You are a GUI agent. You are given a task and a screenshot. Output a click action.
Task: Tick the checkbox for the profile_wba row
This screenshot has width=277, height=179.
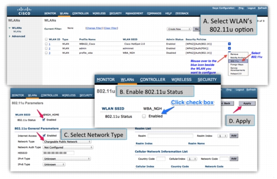46,53
